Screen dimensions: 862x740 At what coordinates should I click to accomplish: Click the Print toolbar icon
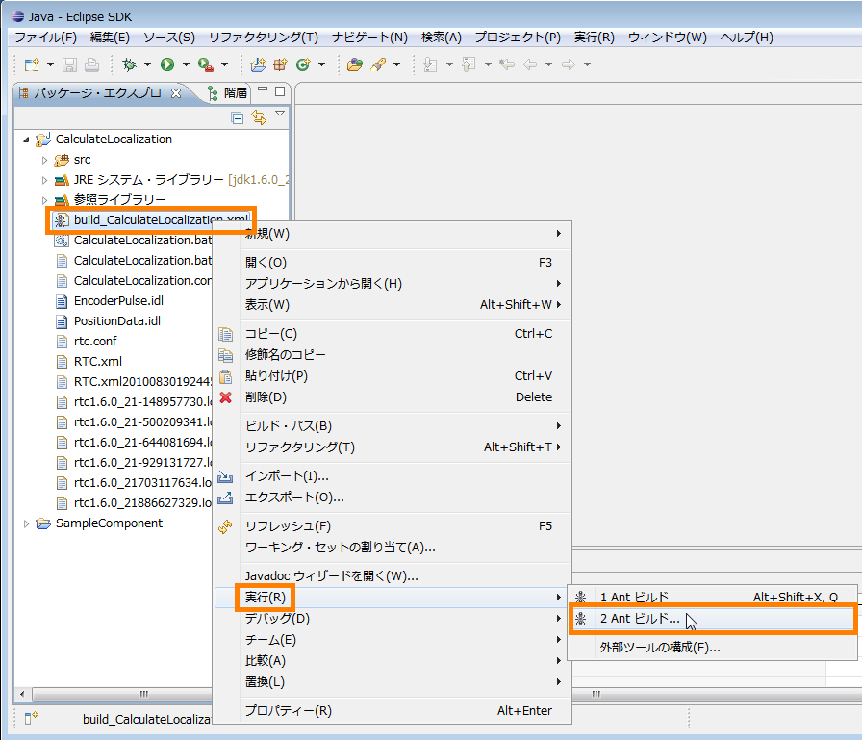click(91, 64)
